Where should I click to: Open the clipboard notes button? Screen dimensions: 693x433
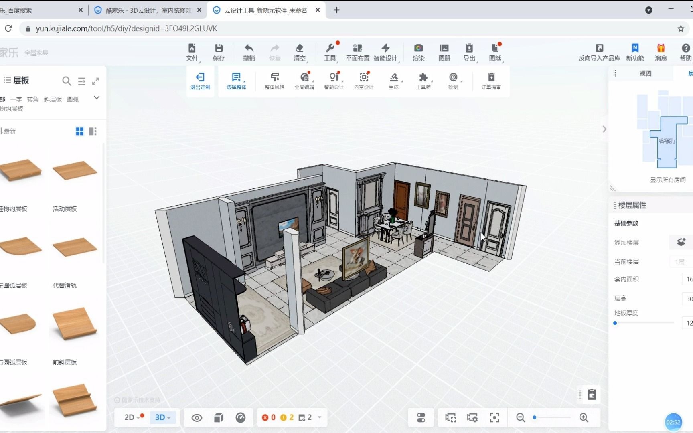592,395
